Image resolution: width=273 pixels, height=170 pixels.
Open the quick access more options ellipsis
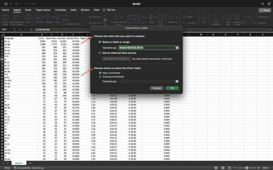click(x=34, y=4)
